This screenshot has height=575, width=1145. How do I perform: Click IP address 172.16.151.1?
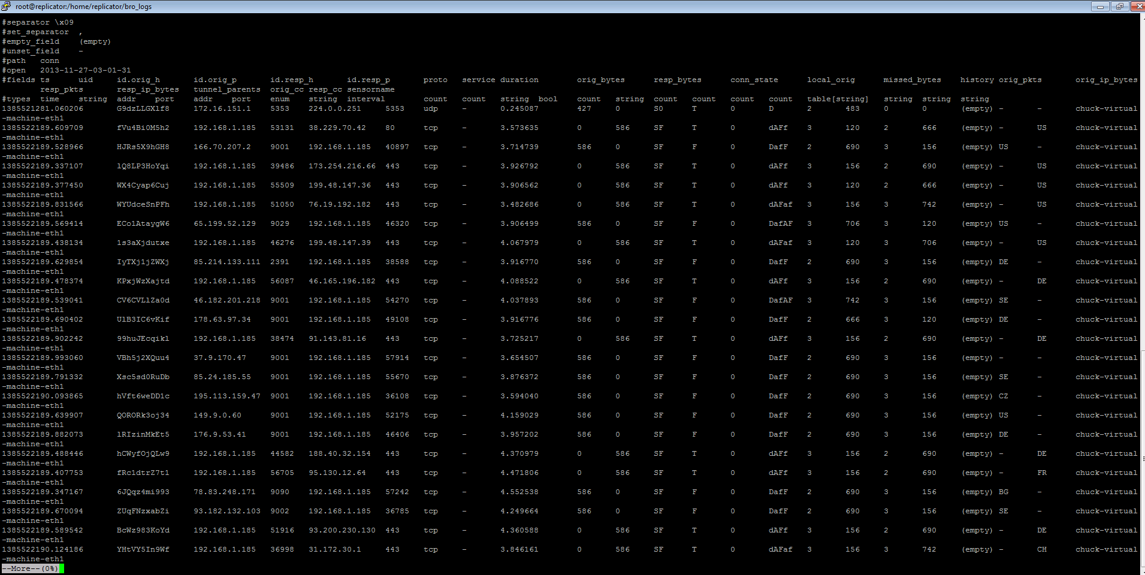222,109
